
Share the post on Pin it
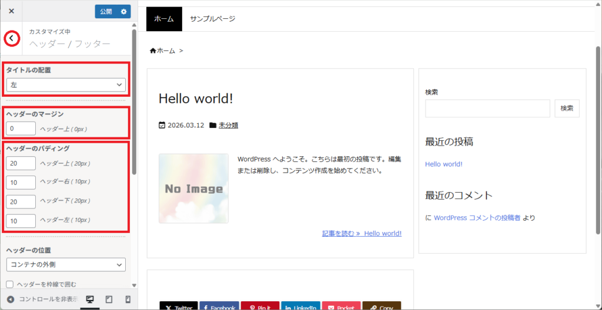[x=260, y=306]
